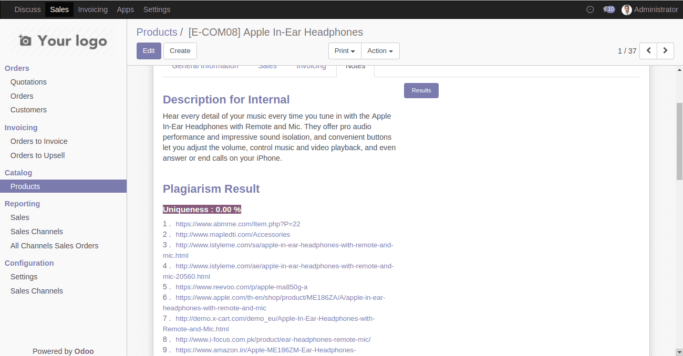Click the Administrator avatar picture
The image size is (683, 356).
coord(626,9)
